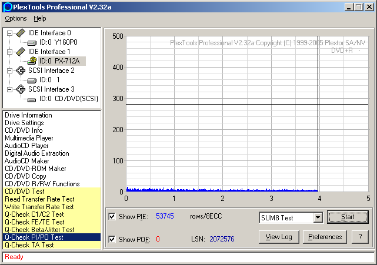Image resolution: width=377 pixels, height=265 pixels.
Task: Open CD/DVD Copy function
Action: tap(25, 176)
